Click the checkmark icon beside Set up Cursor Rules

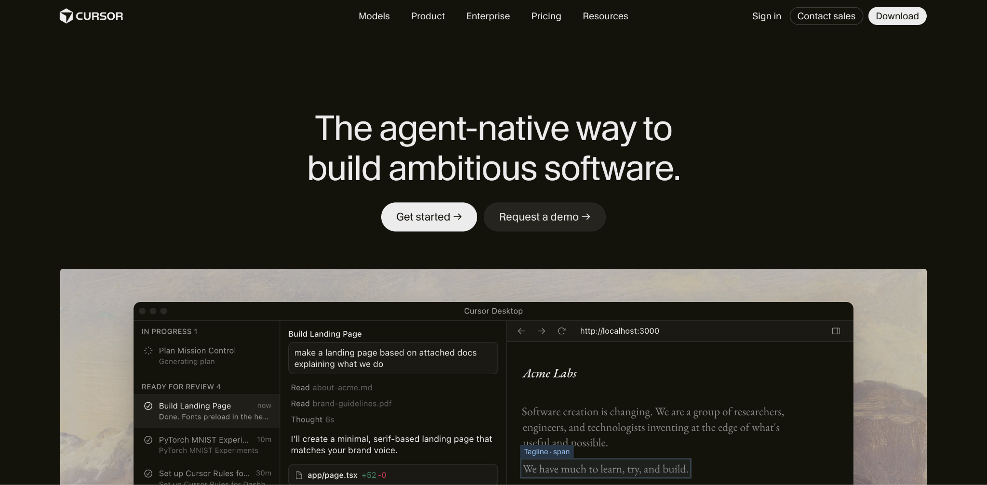[148, 473]
